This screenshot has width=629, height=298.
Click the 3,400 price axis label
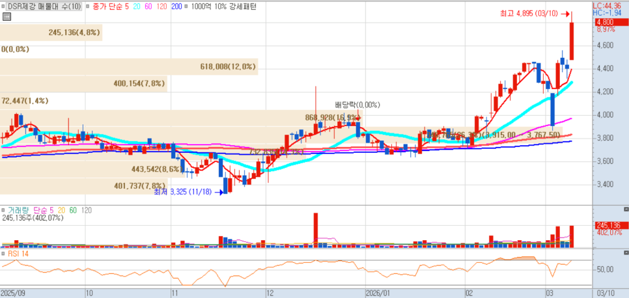[x=605, y=185]
